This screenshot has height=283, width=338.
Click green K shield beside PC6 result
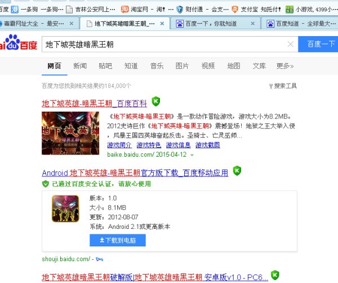[275, 275]
